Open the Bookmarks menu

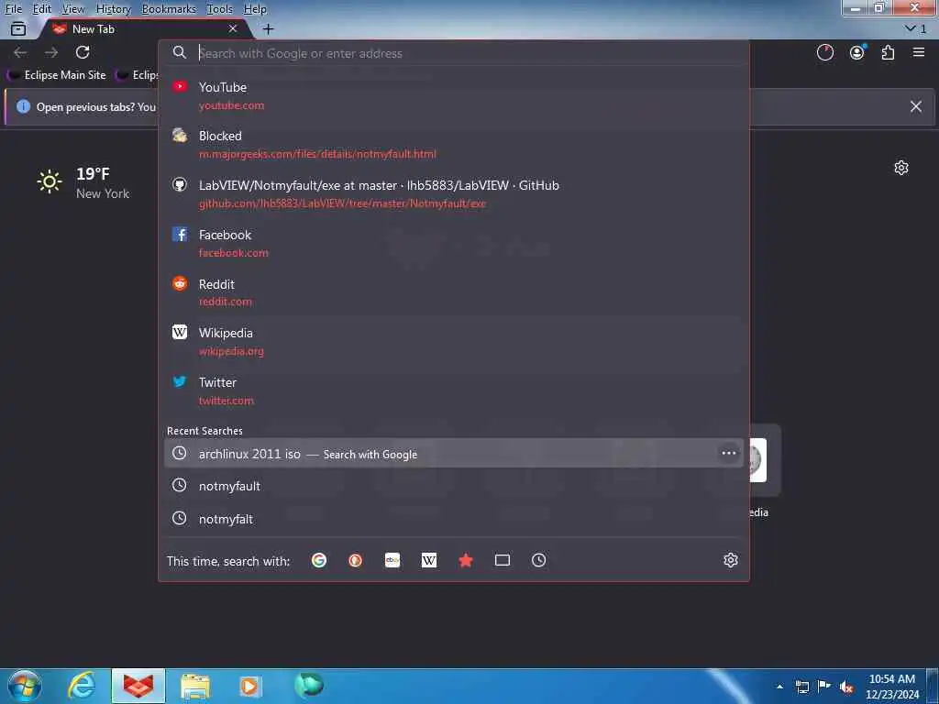point(169,9)
